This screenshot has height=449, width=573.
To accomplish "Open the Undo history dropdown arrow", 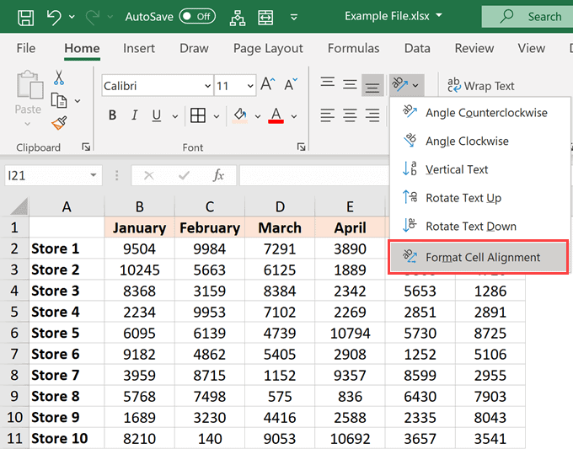I will [x=72, y=17].
